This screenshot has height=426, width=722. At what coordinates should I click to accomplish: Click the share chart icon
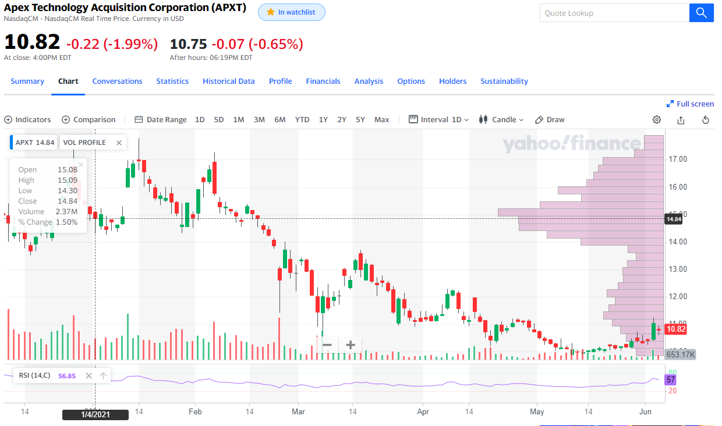coord(681,119)
